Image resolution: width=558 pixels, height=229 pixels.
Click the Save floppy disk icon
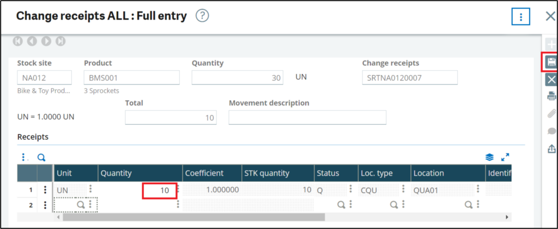pos(551,62)
